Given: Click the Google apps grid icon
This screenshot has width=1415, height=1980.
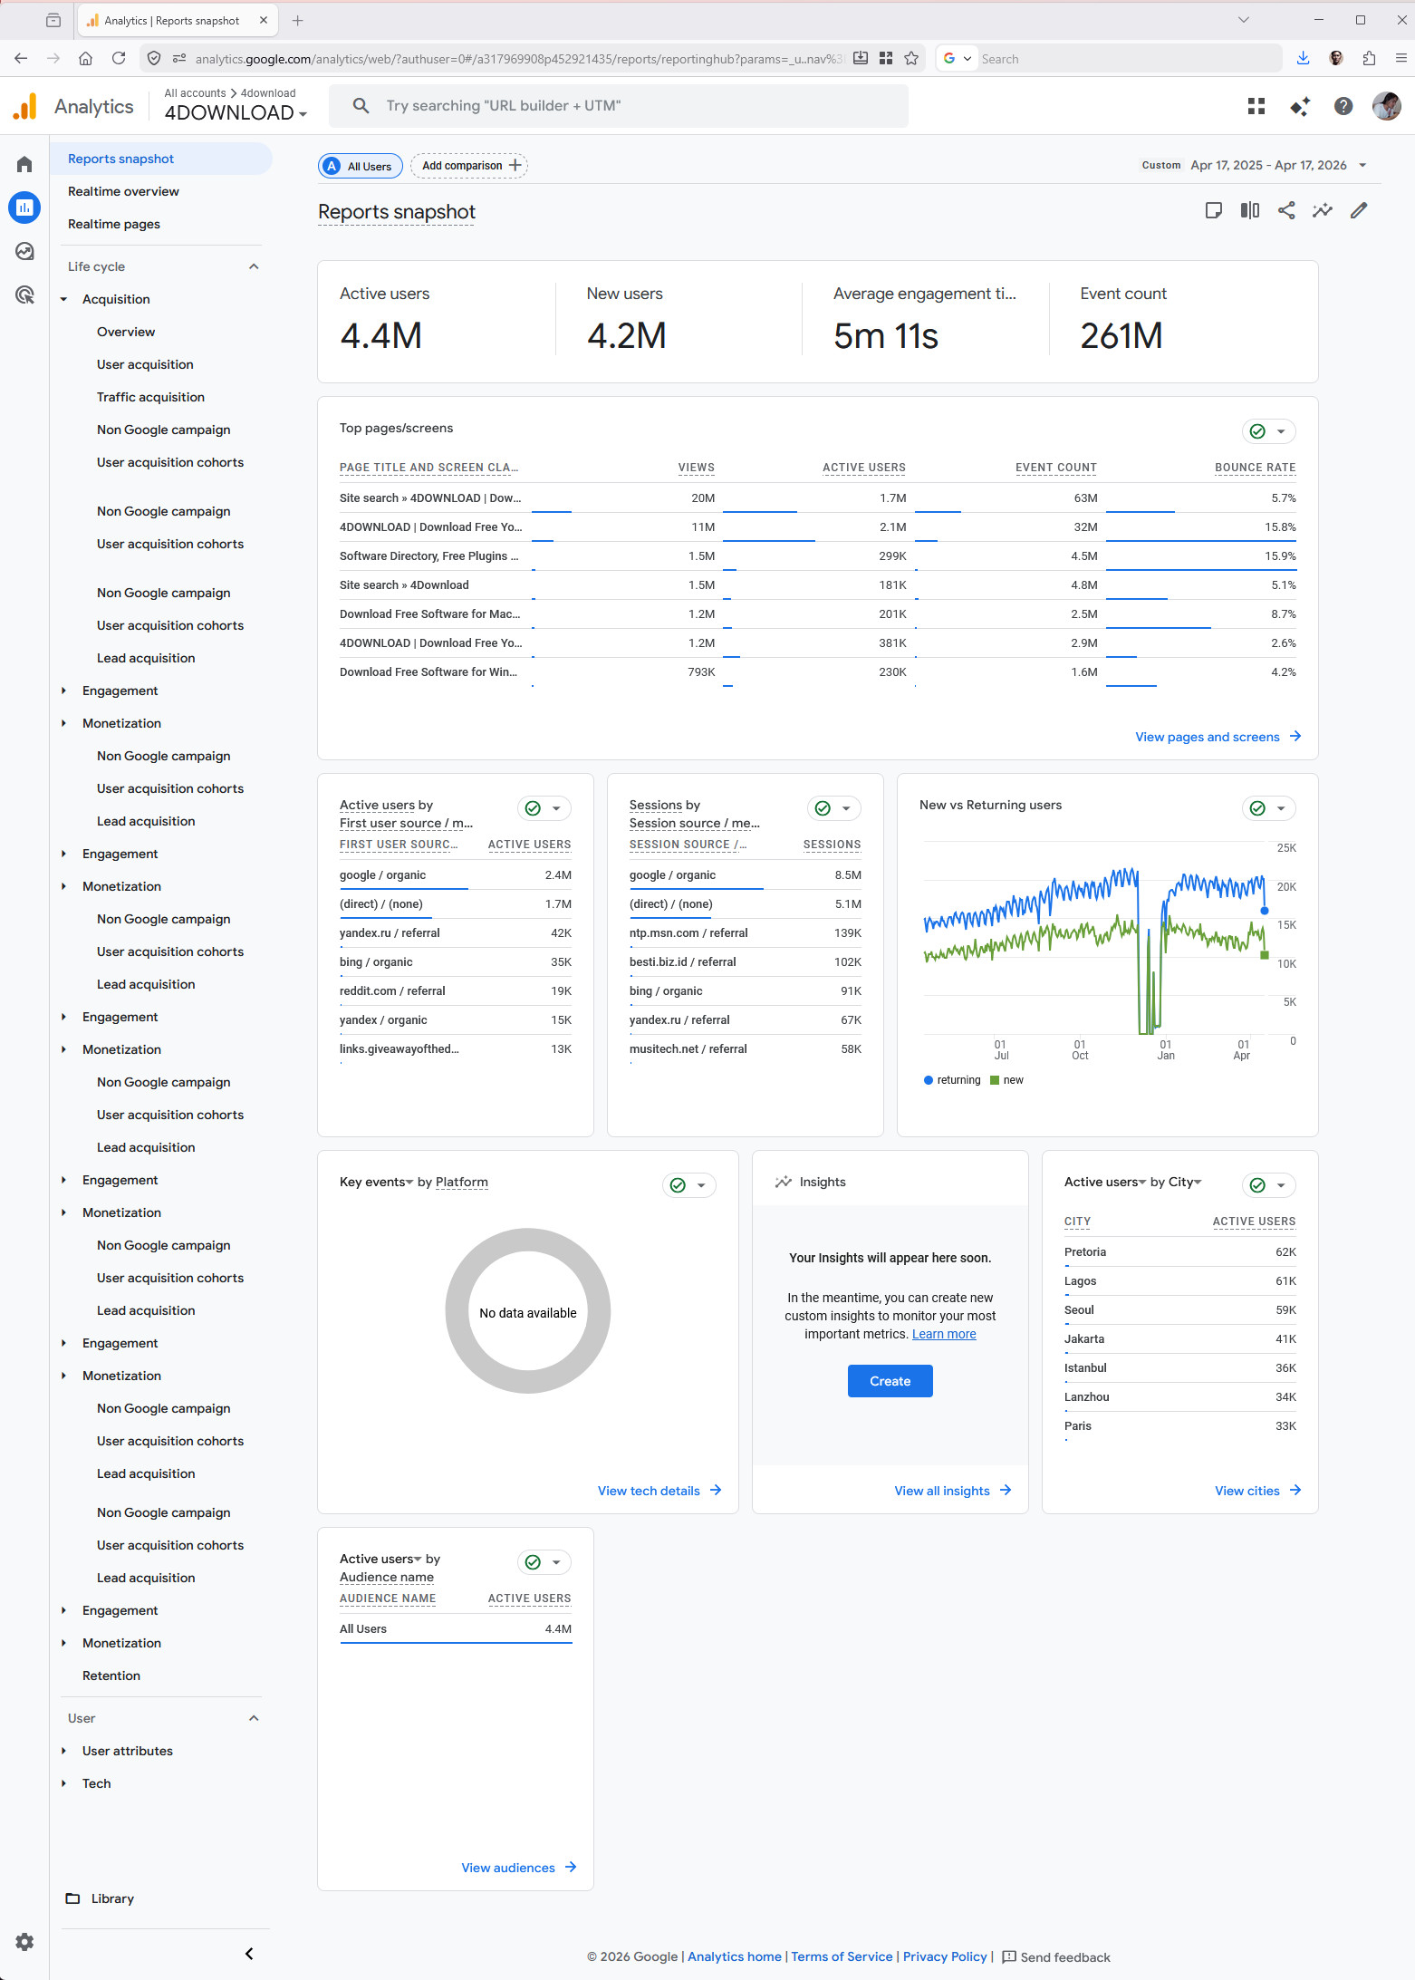Looking at the screenshot, I should click(x=1256, y=106).
